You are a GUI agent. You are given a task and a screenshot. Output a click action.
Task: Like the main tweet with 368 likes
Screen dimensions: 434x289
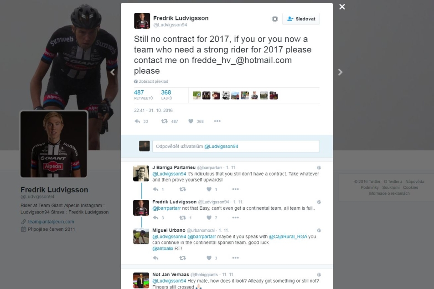tap(191, 121)
